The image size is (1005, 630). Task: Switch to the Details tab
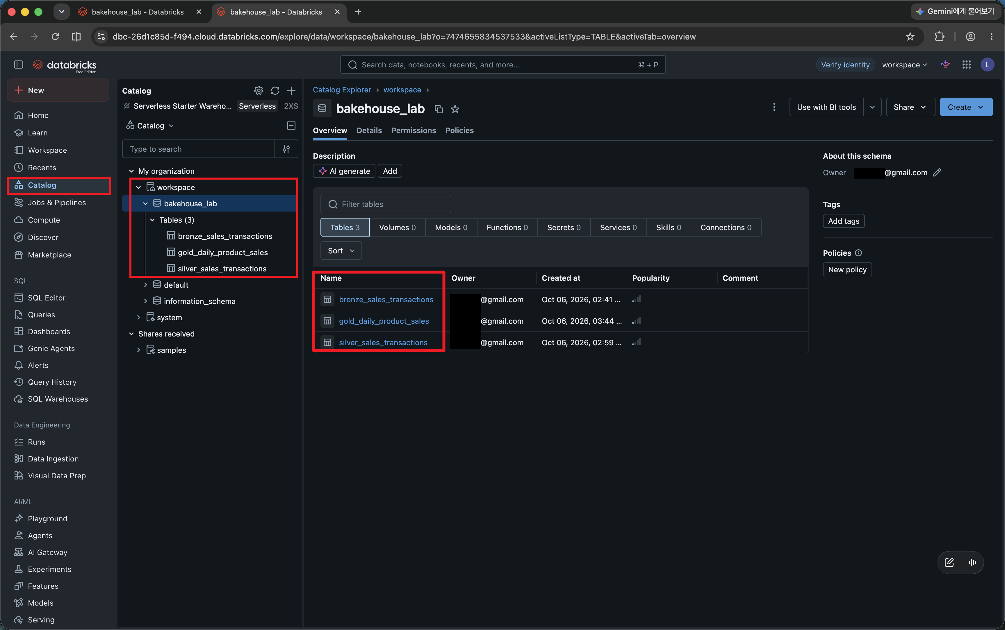(369, 130)
